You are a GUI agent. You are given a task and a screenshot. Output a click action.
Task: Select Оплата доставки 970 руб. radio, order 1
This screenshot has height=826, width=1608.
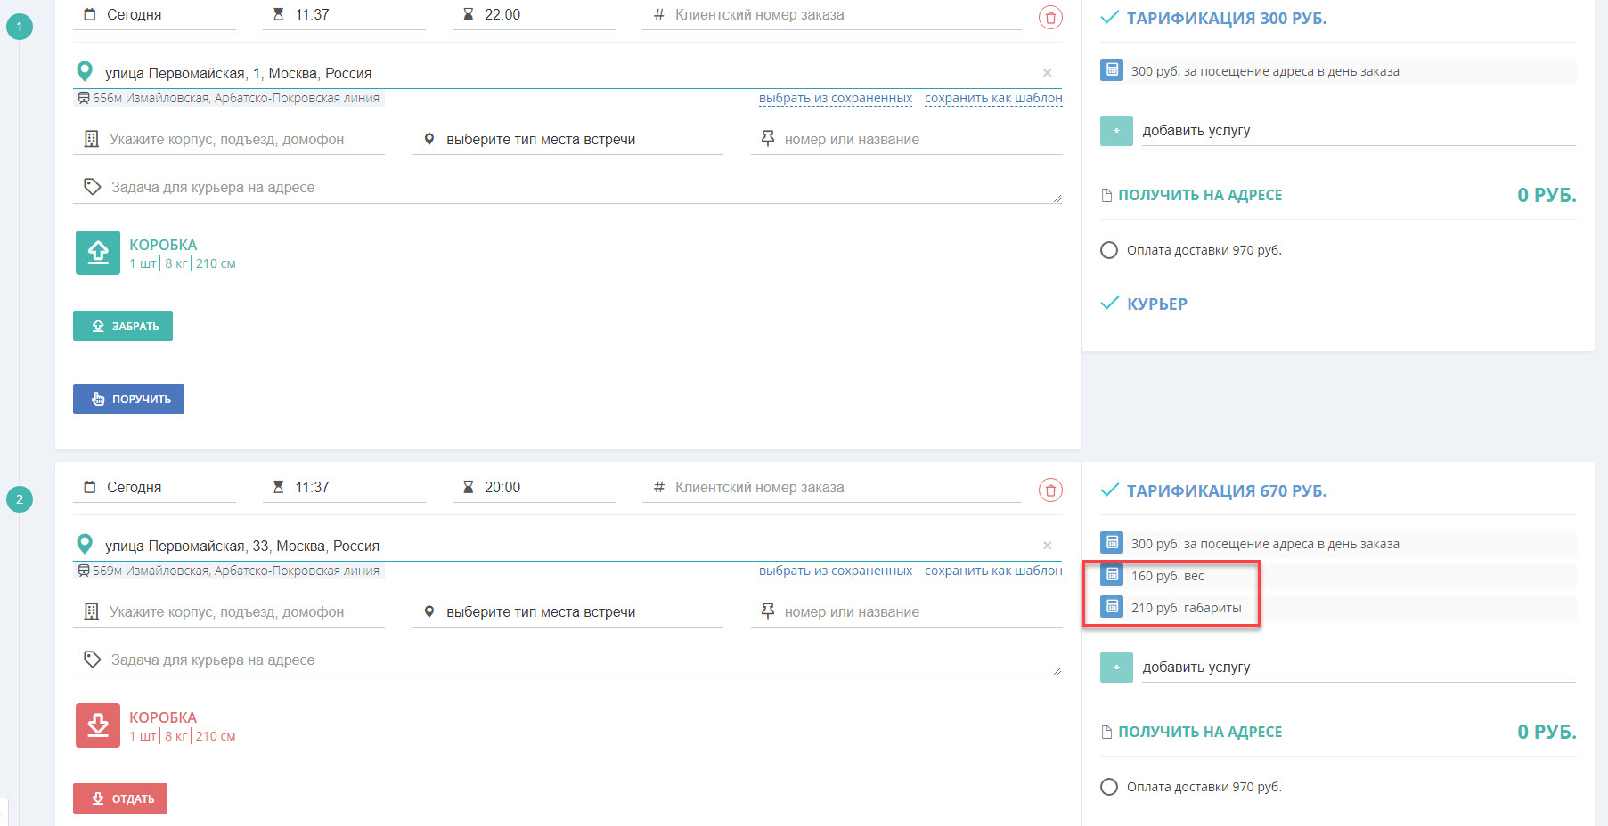coord(1109,250)
